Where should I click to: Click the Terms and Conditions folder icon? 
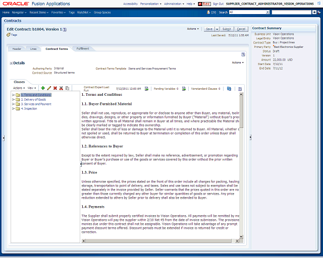pyautogui.click(x=18, y=95)
